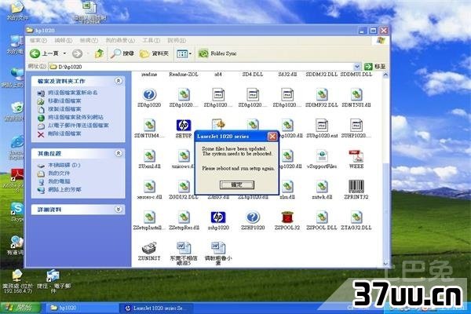Open 本機磁碟 (D:) in Other Places
Viewport: 471px width, 314px height.
click(64, 165)
